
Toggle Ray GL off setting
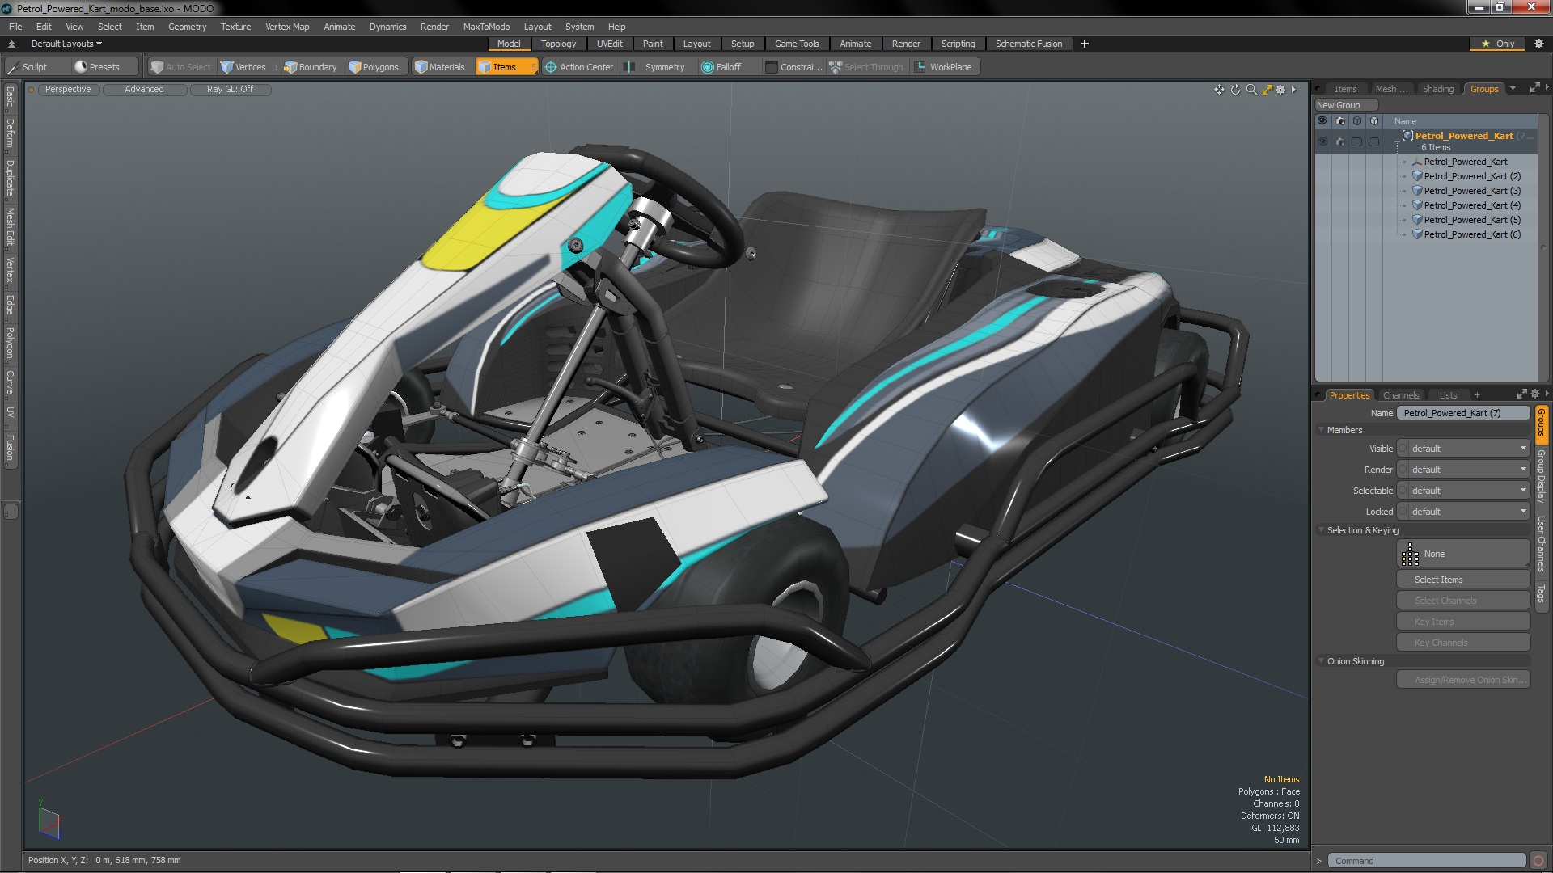click(230, 90)
